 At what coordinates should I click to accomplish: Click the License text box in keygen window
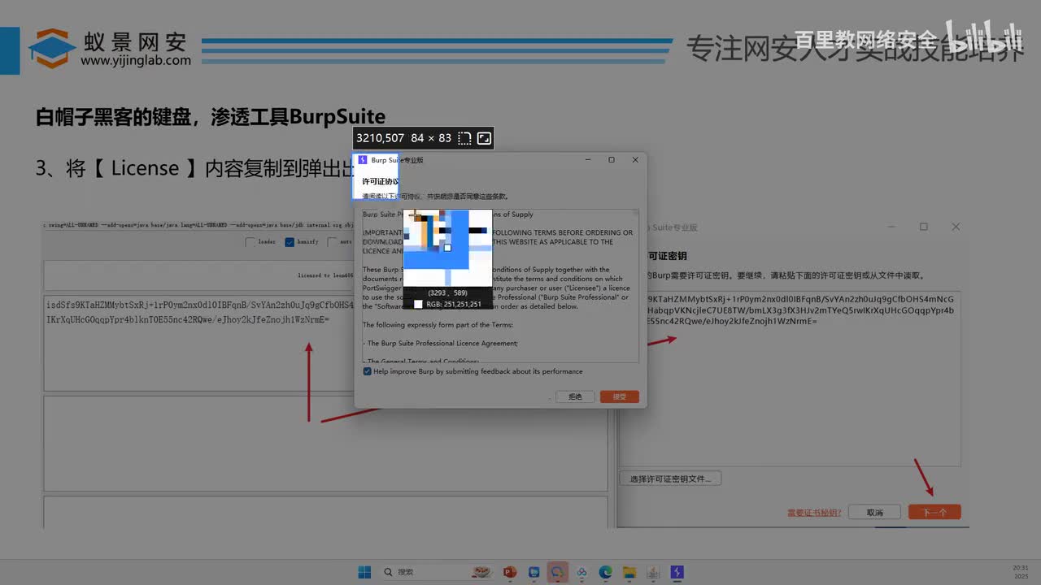199,344
